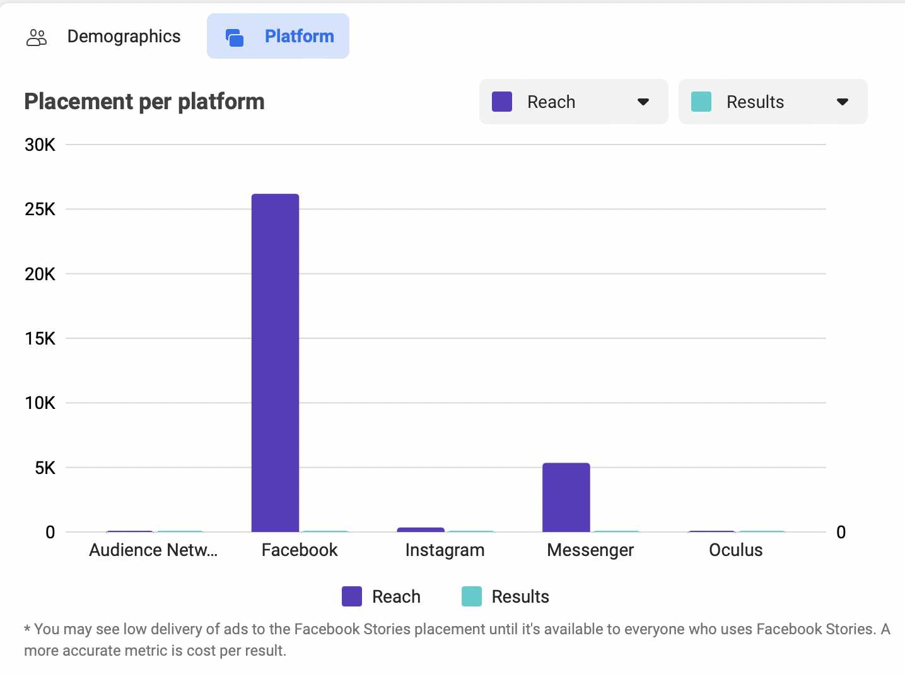Click the Messenger Reach bar

tap(566, 497)
